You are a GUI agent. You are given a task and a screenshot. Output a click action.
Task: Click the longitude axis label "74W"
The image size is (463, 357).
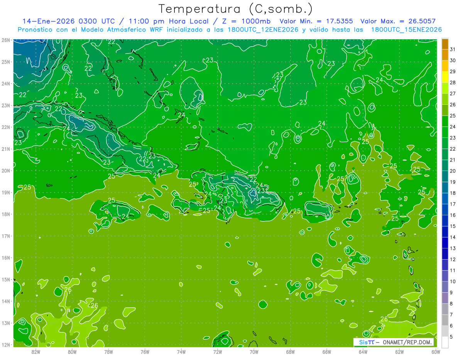(x=181, y=351)
